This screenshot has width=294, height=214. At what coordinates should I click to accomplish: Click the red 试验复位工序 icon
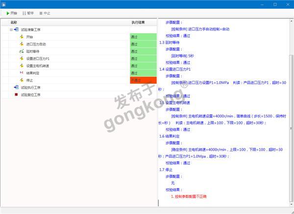pyautogui.click(x=16, y=95)
